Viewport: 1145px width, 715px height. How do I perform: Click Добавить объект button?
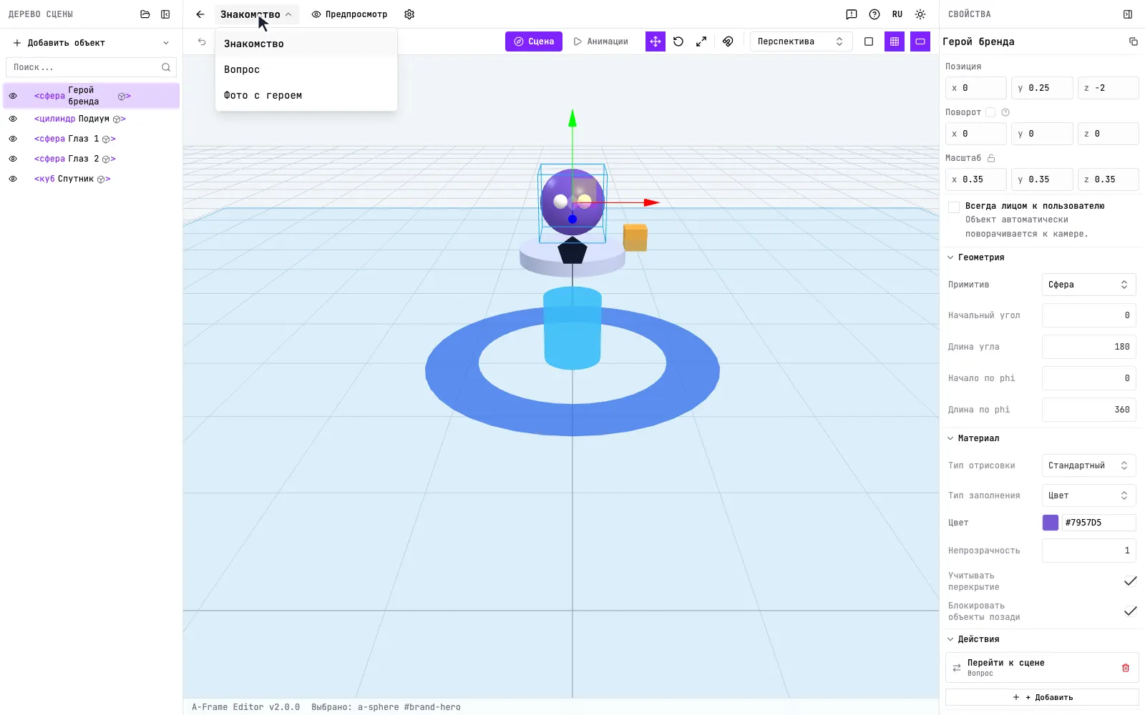coord(91,43)
